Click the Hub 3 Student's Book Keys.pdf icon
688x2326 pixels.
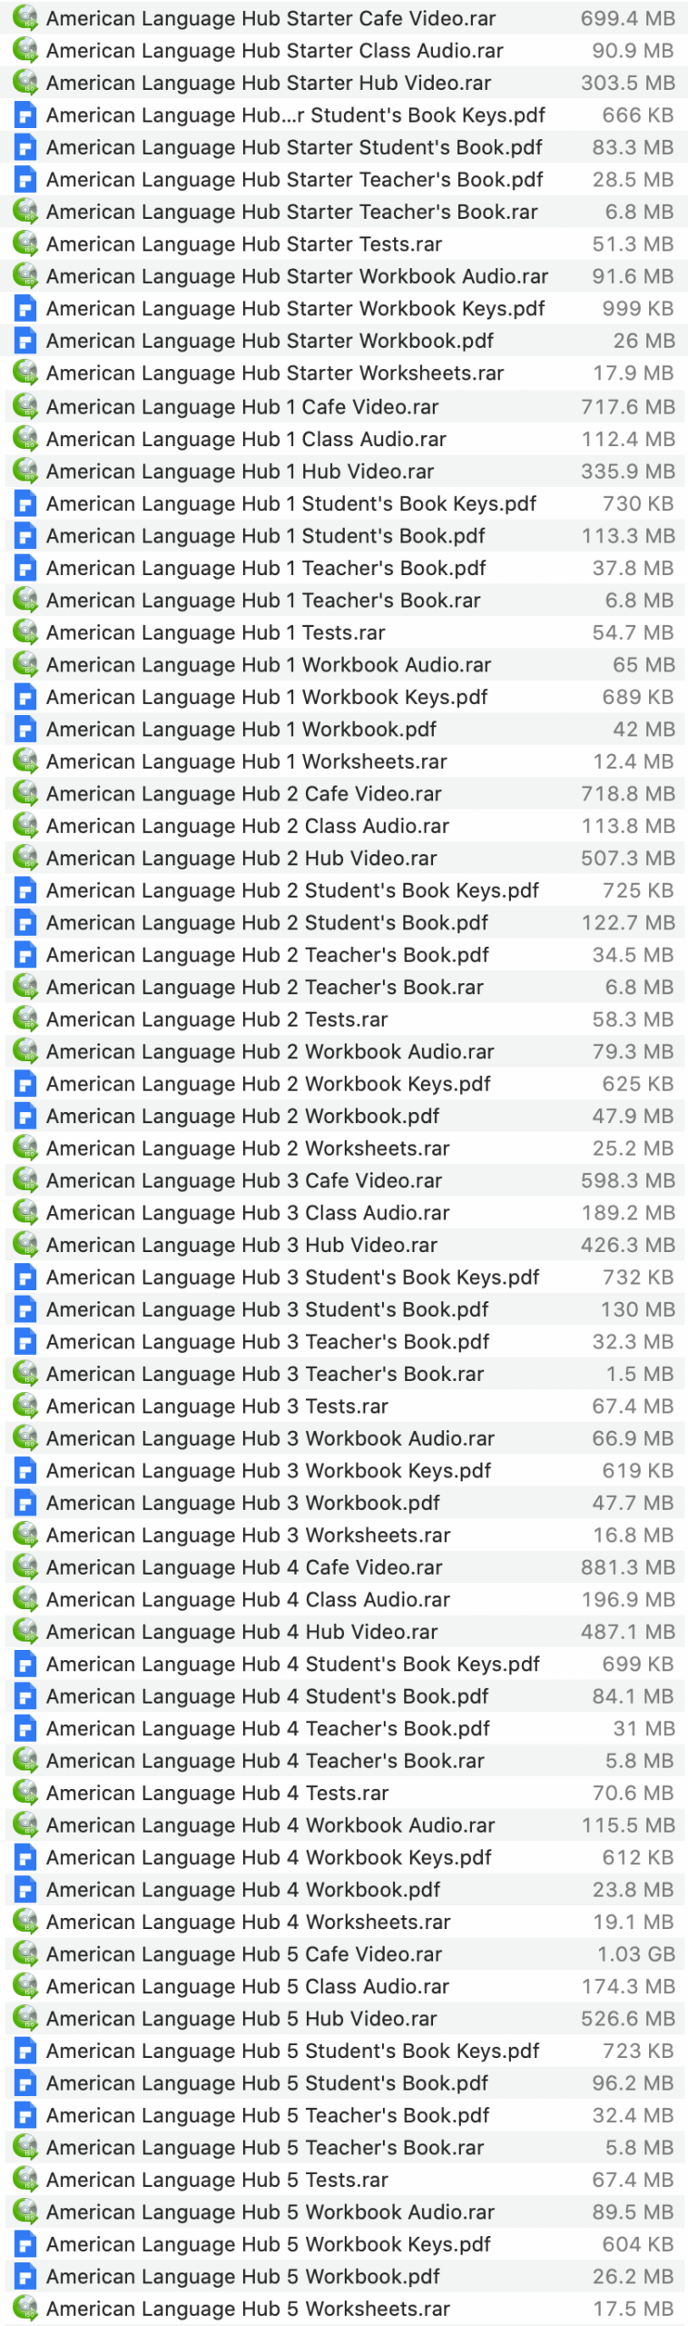coord(25,1277)
